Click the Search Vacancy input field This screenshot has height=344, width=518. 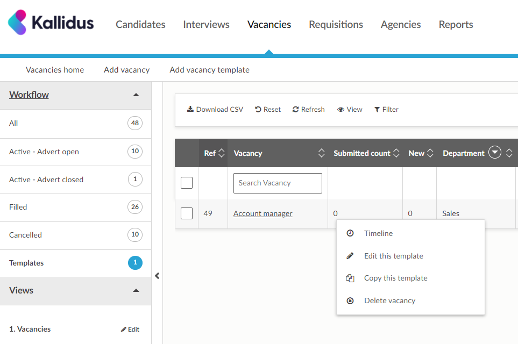[278, 183]
